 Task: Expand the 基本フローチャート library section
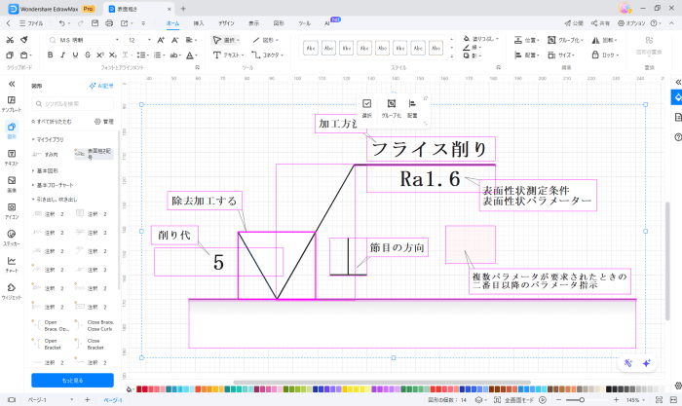tap(53, 185)
